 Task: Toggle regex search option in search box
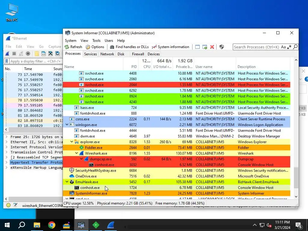(289, 47)
